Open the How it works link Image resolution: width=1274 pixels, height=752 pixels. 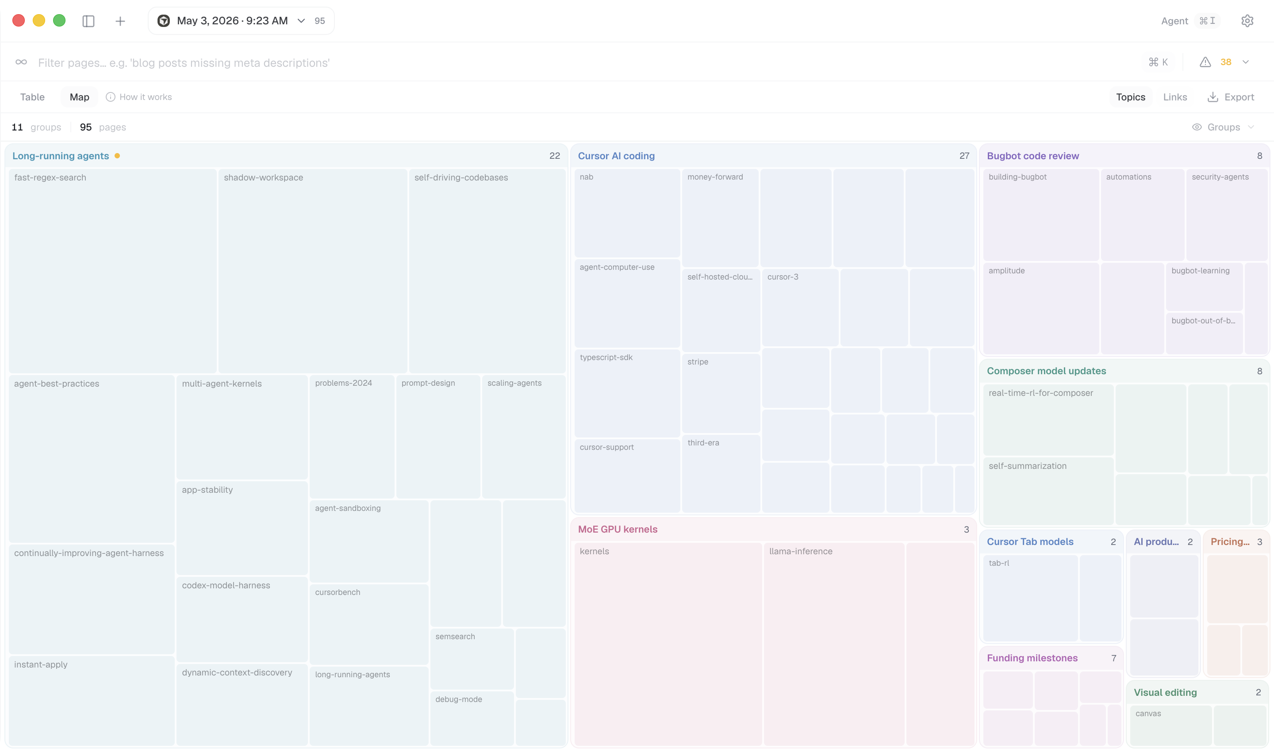pyautogui.click(x=146, y=97)
